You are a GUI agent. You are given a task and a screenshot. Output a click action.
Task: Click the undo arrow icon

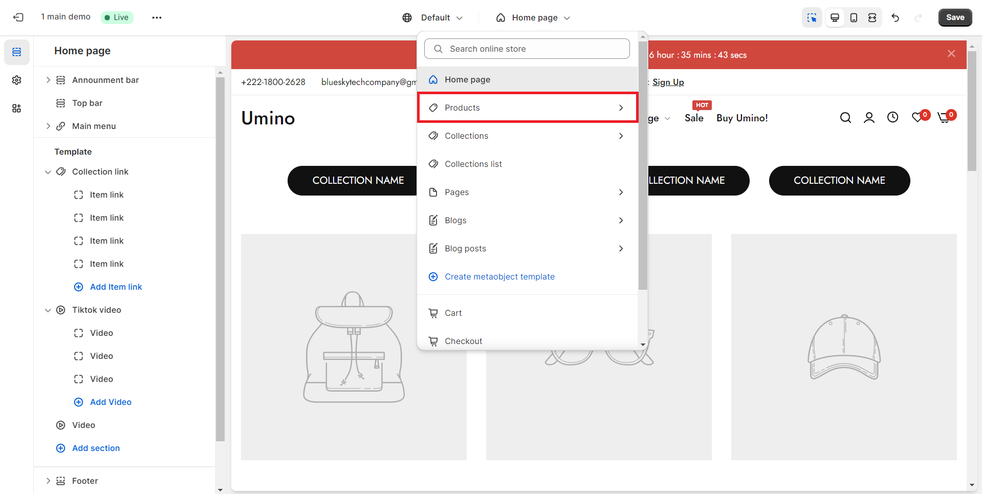click(895, 17)
